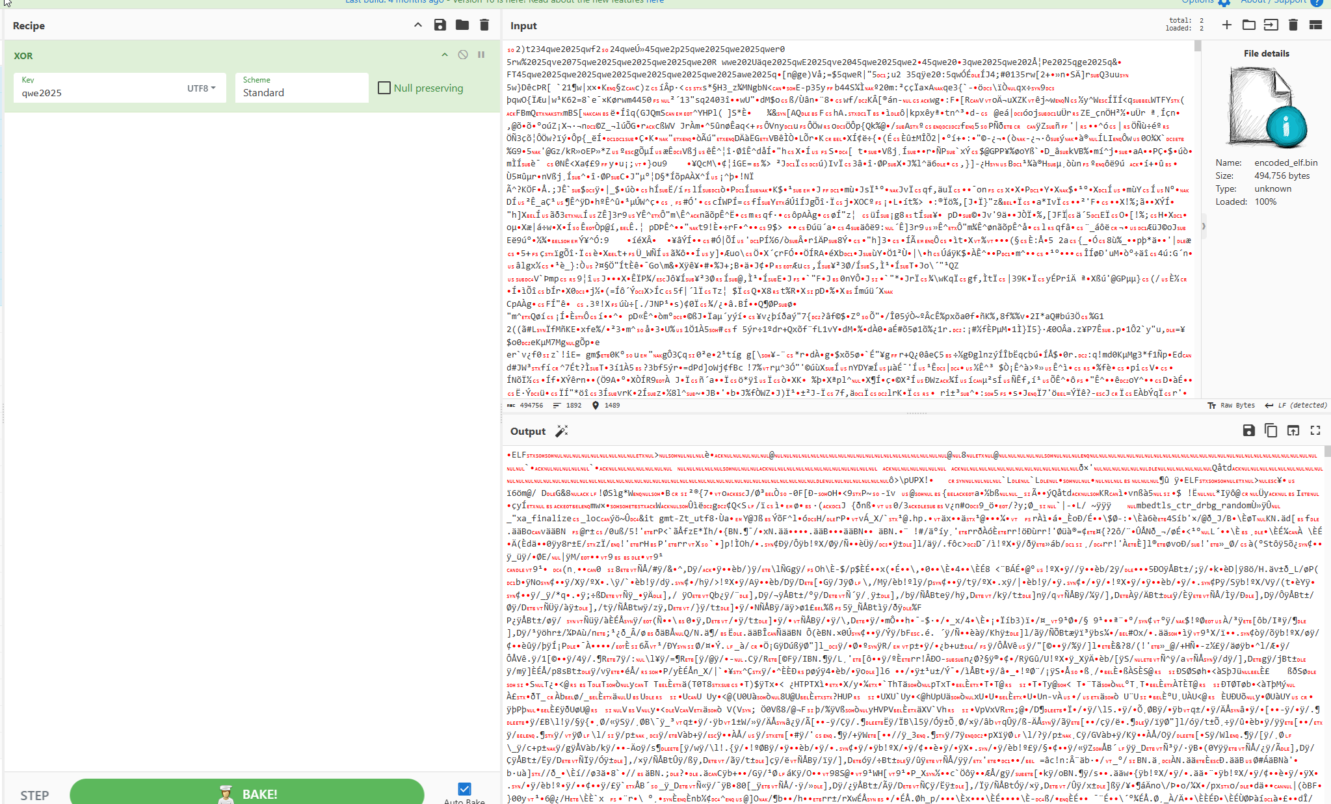This screenshot has width=1331, height=804.
Task: Copy the raw output to the clipboard
Action: coord(1271,430)
